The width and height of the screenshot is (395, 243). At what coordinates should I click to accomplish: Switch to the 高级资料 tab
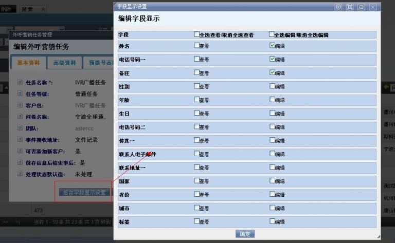[x=64, y=63]
